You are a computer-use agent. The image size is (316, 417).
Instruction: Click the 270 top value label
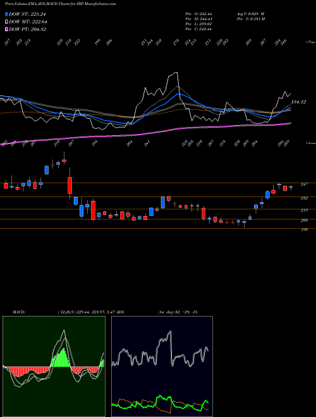(176, 42)
